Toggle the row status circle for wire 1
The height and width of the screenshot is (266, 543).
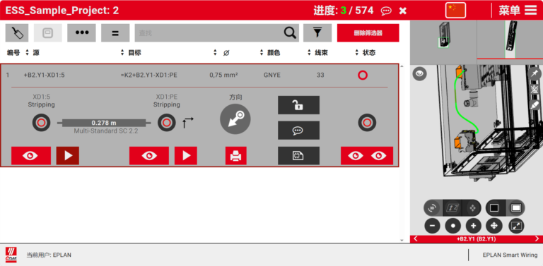coord(363,75)
